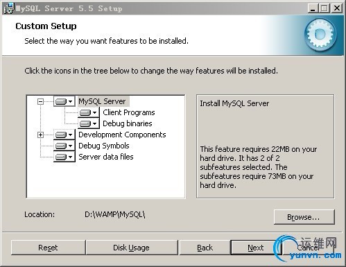Screen dimensions: 346x267
Task: Select Development Components feature label
Action: click(x=122, y=135)
